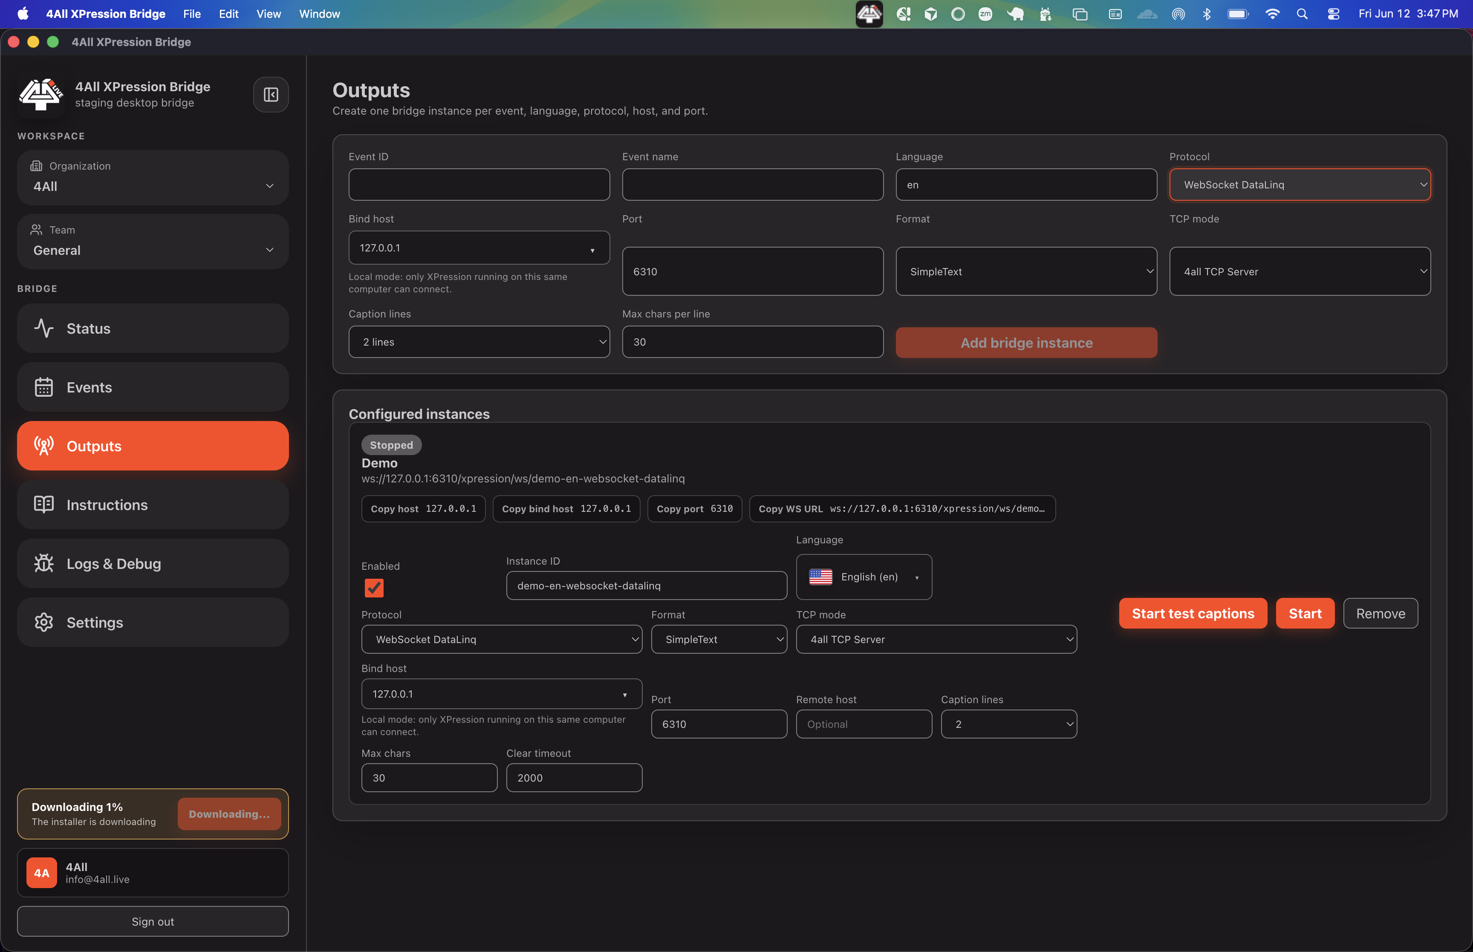
Task: Open Status via its pulse icon
Action: tap(44, 328)
